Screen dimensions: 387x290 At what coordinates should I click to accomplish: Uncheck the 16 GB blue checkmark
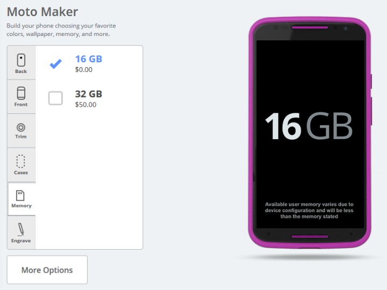(x=56, y=64)
